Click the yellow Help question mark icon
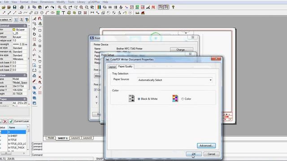The image size is (287, 161). pyautogui.click(x=173, y=7)
